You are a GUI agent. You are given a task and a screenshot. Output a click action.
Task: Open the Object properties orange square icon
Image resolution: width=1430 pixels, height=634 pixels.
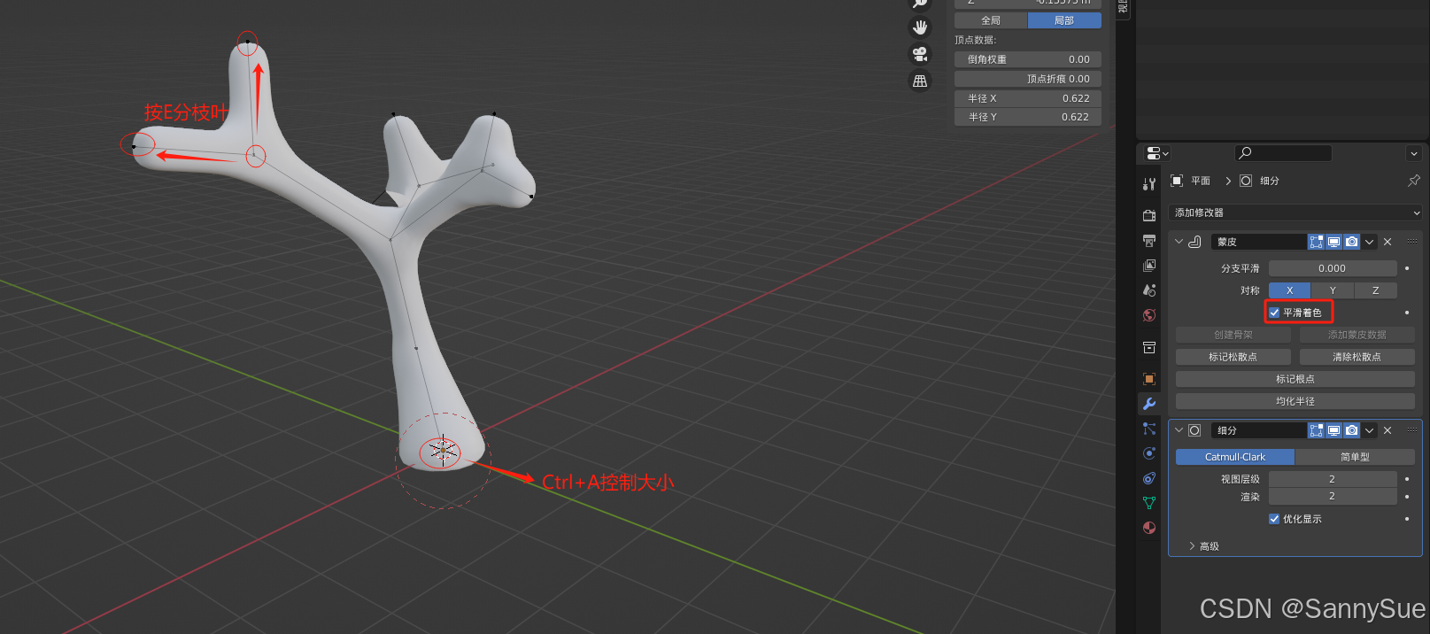1149,379
